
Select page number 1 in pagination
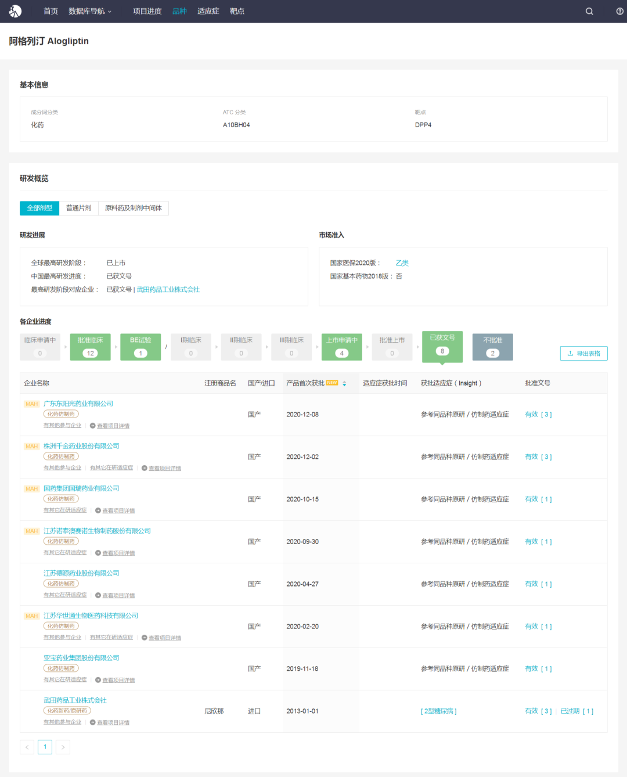point(45,747)
